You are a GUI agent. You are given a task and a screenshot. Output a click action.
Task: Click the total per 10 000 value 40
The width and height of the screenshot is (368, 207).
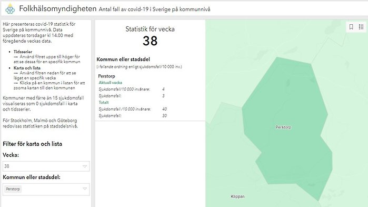point(164,109)
